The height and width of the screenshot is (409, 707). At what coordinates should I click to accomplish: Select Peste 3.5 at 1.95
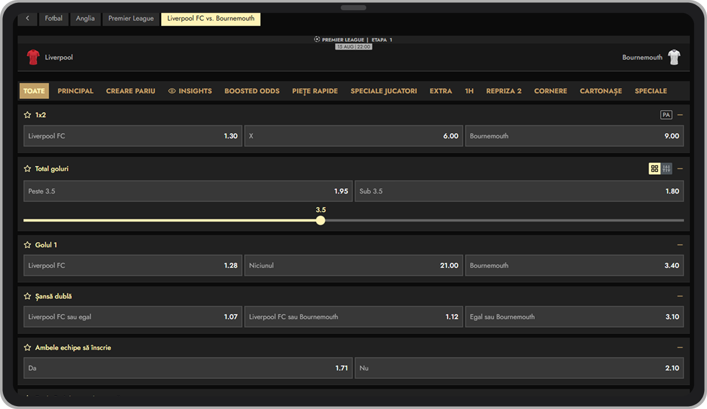tap(188, 191)
